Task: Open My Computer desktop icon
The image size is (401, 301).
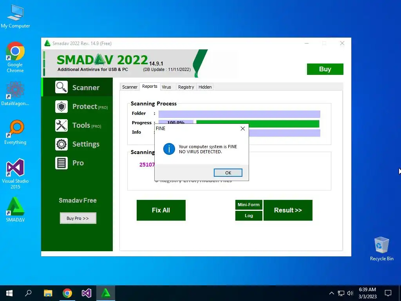Action: pyautogui.click(x=15, y=16)
